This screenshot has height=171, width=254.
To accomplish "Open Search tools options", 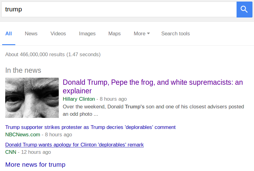I will point(175,34).
